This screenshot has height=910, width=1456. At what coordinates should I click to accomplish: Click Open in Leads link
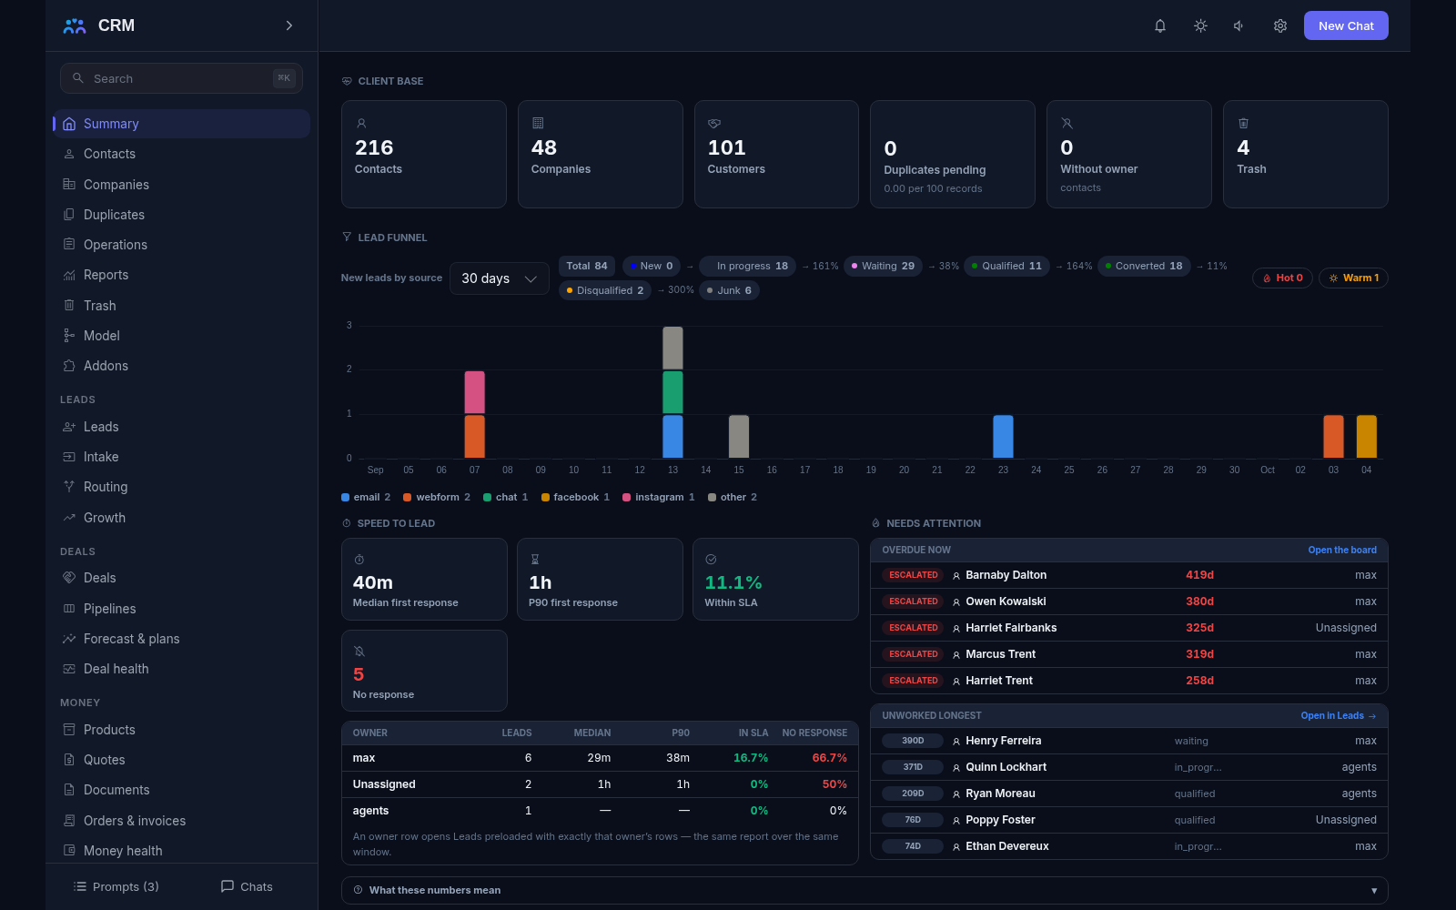(1338, 715)
